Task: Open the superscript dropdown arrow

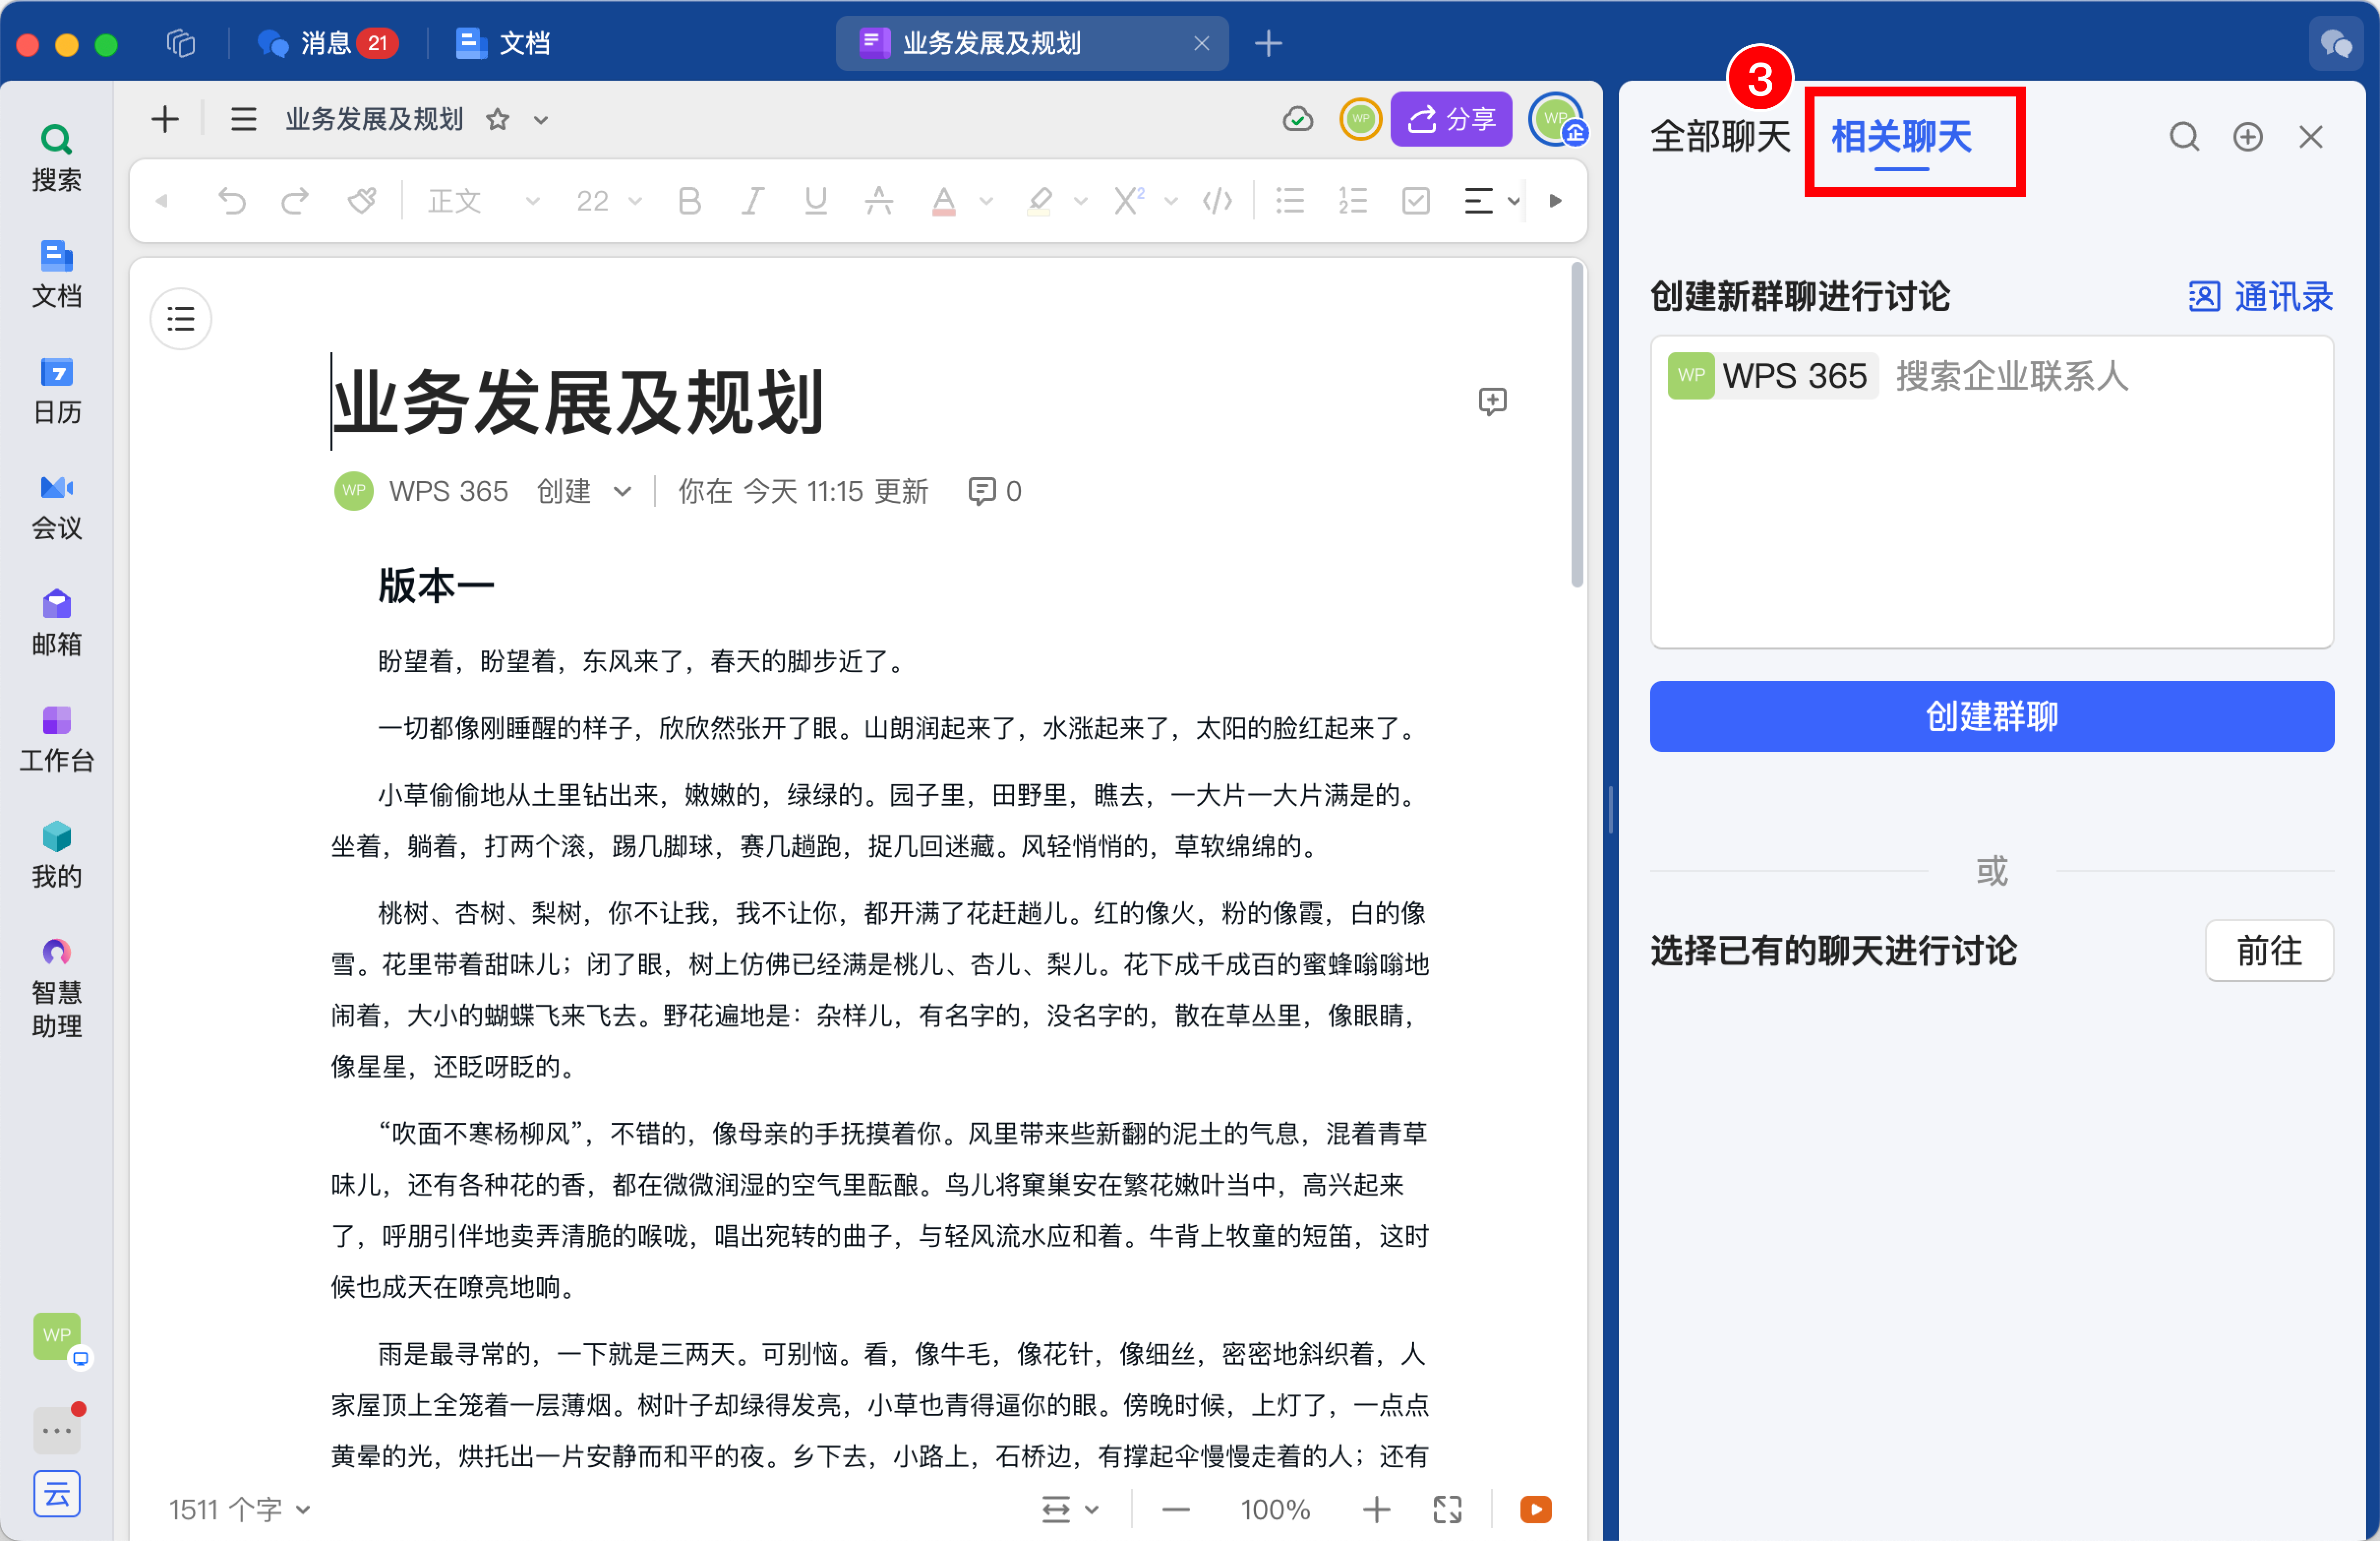Action: [x=1171, y=201]
